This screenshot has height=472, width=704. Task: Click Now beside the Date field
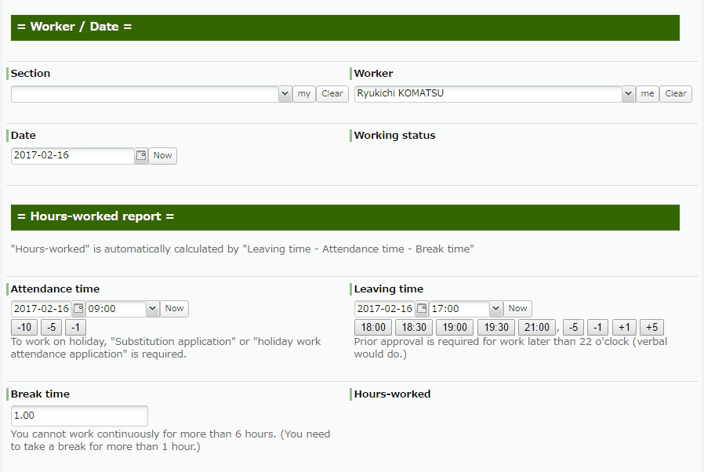[x=162, y=156]
